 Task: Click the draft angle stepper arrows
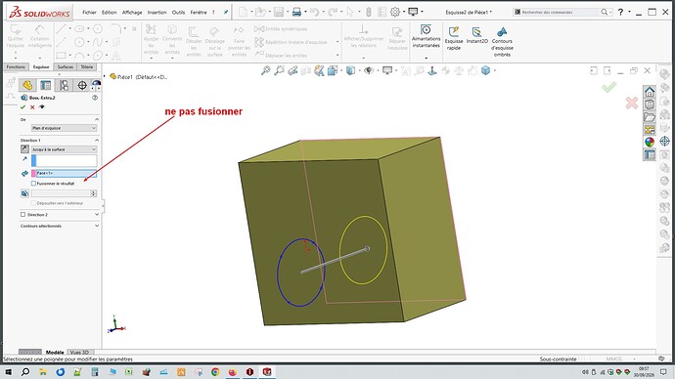click(x=93, y=193)
